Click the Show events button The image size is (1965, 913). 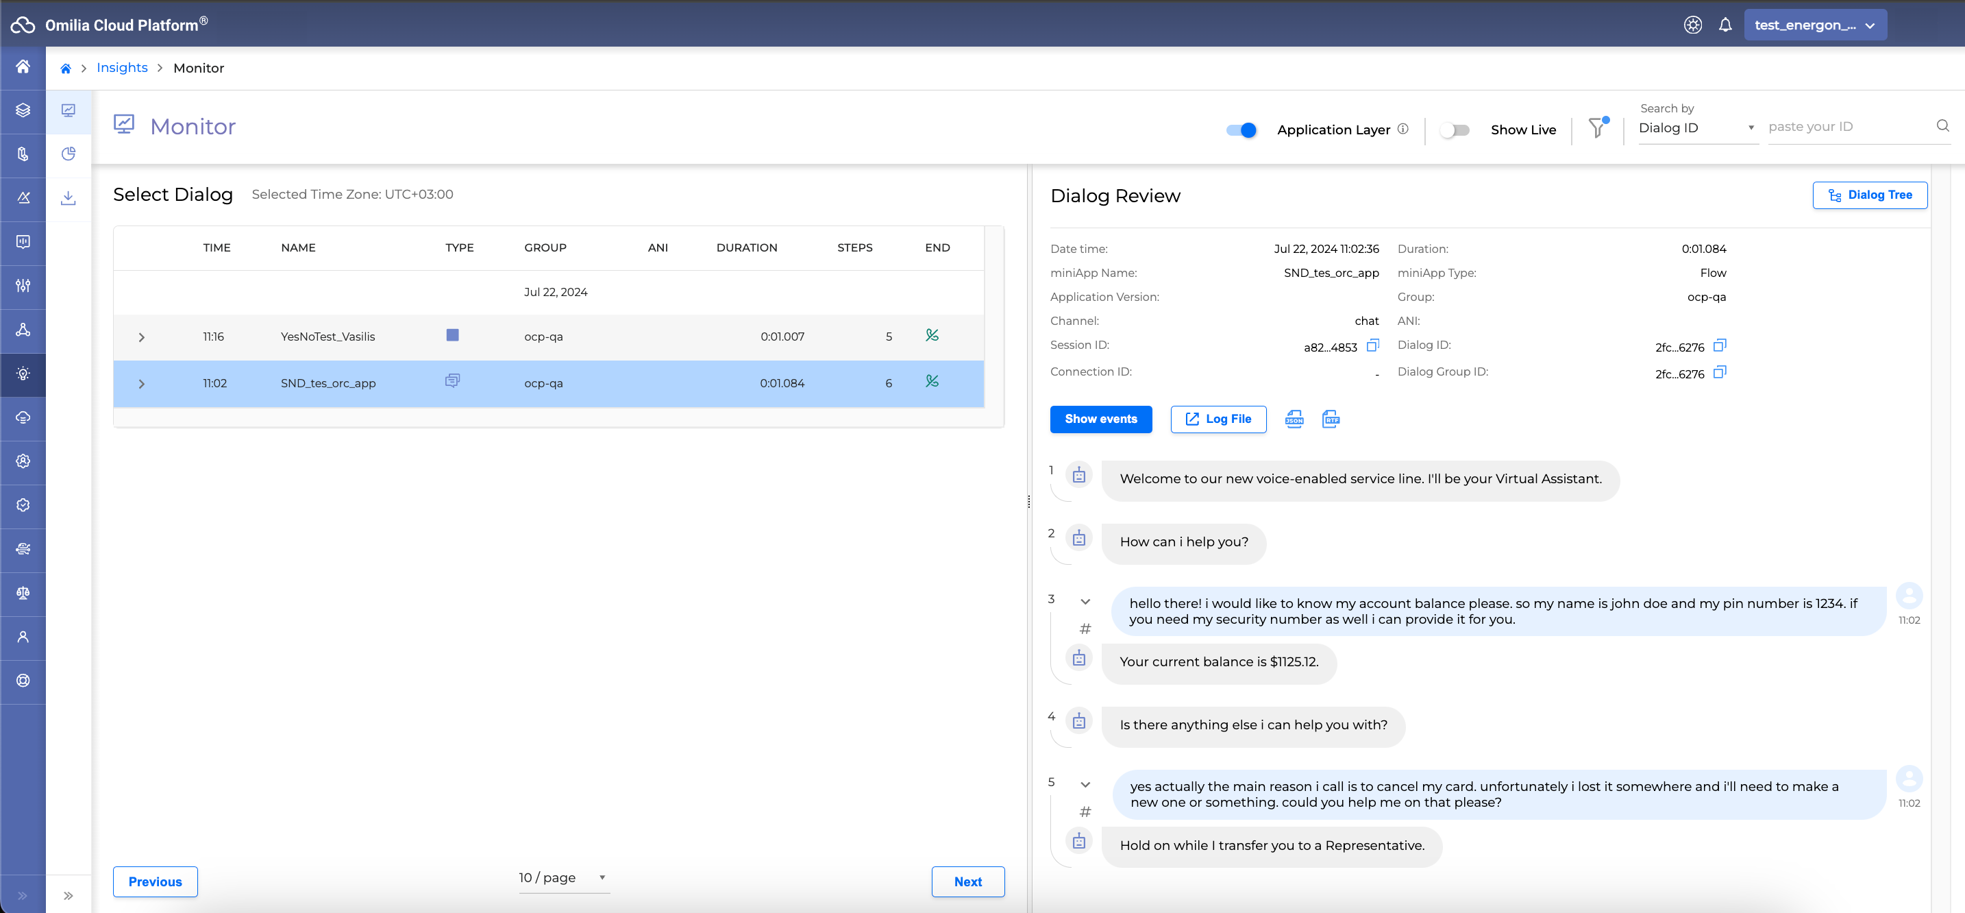pos(1101,419)
